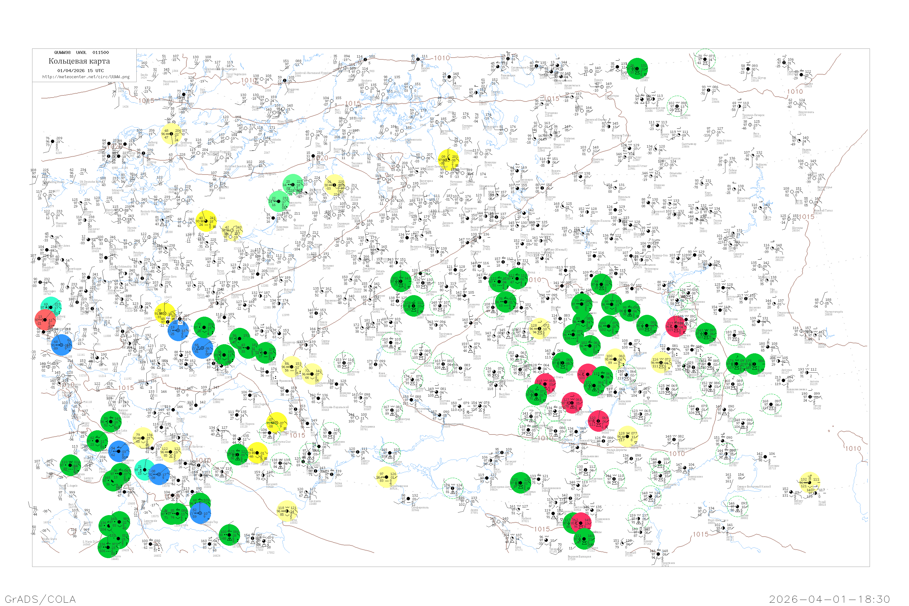Screen dimensions: 909x606
Task: Select pale yellow circle near Тулей station
Action: (809, 482)
